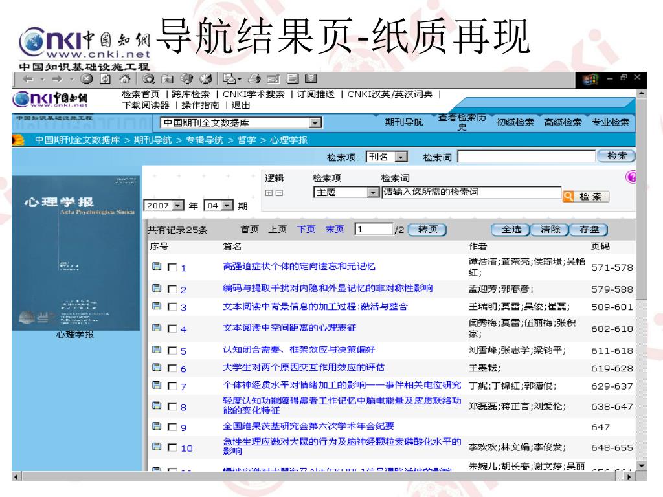Click the save disk icon for article 3
This screenshot has height=497, width=663.
[x=157, y=306]
